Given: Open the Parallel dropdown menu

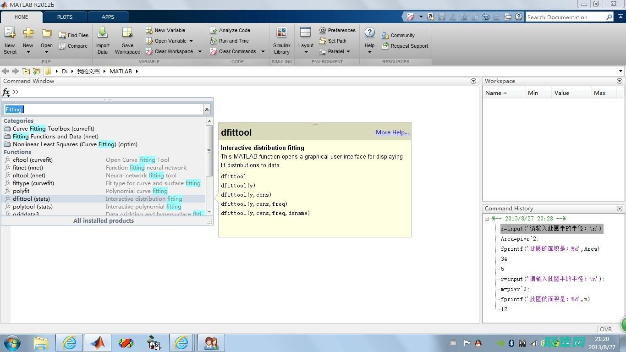Looking at the screenshot, I should (348, 51).
